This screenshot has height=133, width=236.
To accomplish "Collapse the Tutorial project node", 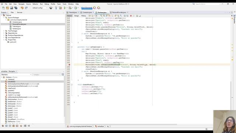I will point(1,16).
